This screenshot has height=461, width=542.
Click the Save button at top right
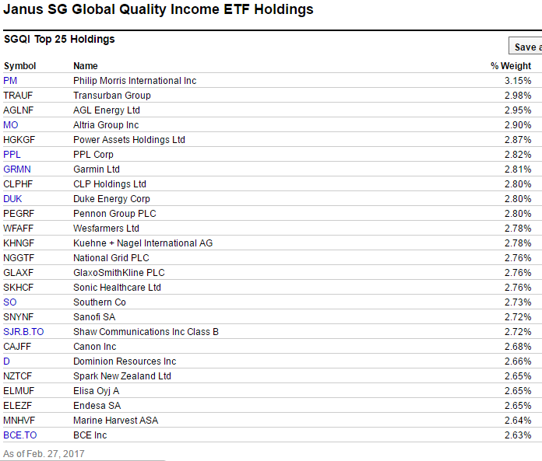point(526,47)
